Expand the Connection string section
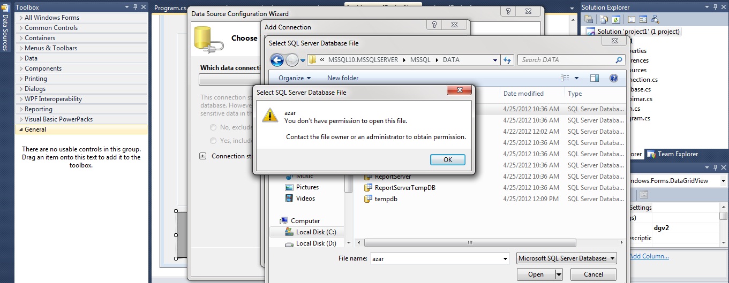The height and width of the screenshot is (283, 729). (202, 156)
